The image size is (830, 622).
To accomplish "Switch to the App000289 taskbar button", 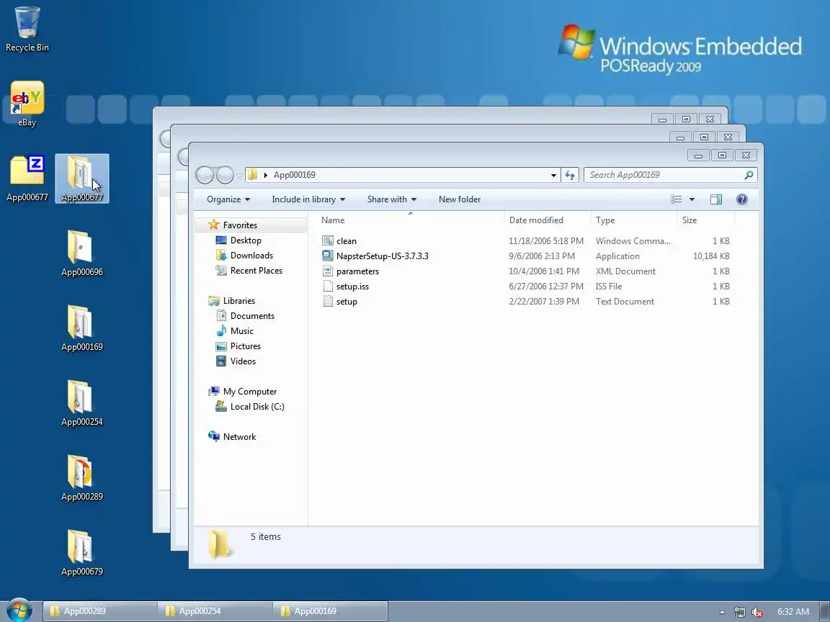I will (x=100, y=611).
